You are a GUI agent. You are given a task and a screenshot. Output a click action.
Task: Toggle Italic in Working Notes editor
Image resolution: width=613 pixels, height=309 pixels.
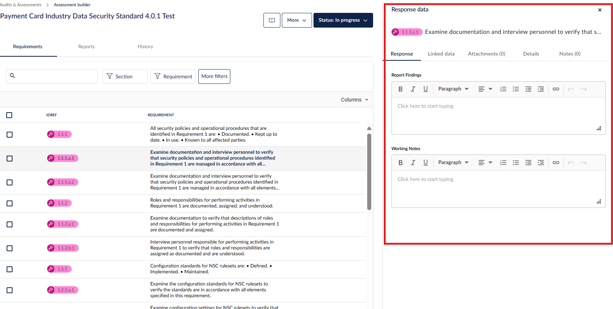[x=413, y=163]
